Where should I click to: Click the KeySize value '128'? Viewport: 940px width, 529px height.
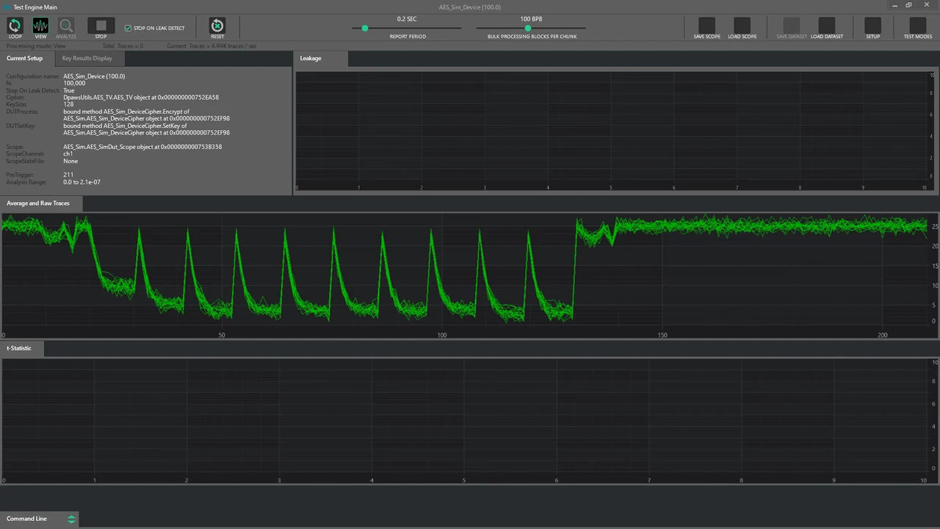[68, 104]
